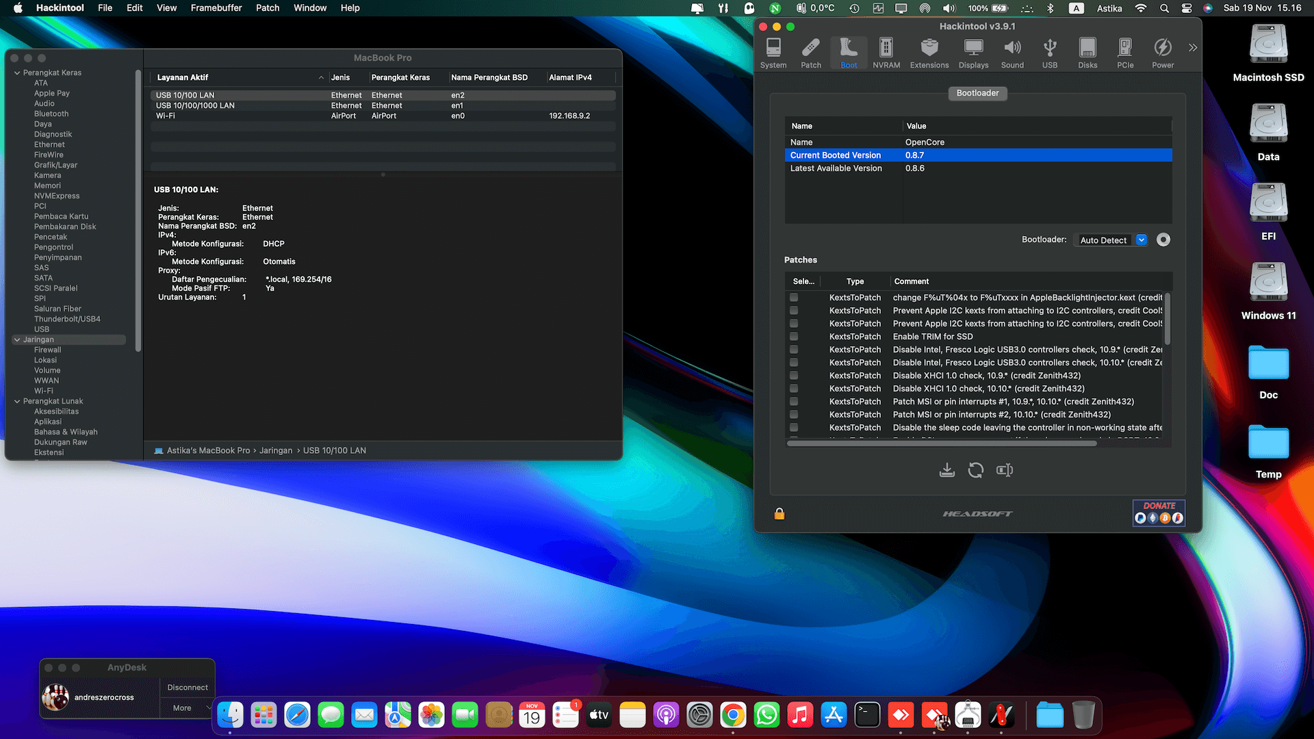Screen dimensions: 1314x739
Task: Select Bluetooth in the hardware tree
Action: pyautogui.click(x=51, y=114)
